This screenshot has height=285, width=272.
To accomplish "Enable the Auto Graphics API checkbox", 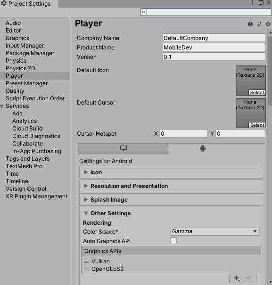I will pyautogui.click(x=173, y=241).
